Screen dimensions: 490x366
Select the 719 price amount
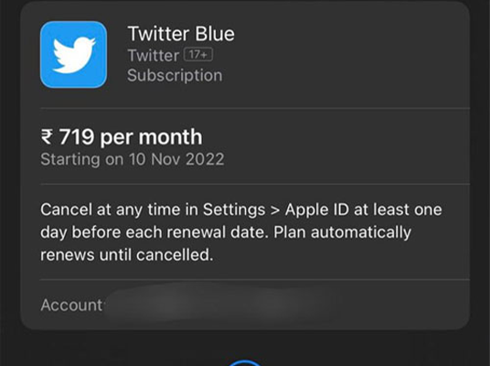pos(77,136)
